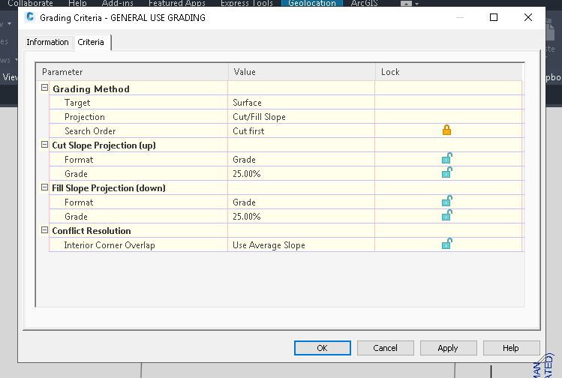Switch to the Information tab
The image size is (562, 378).
[x=47, y=42]
